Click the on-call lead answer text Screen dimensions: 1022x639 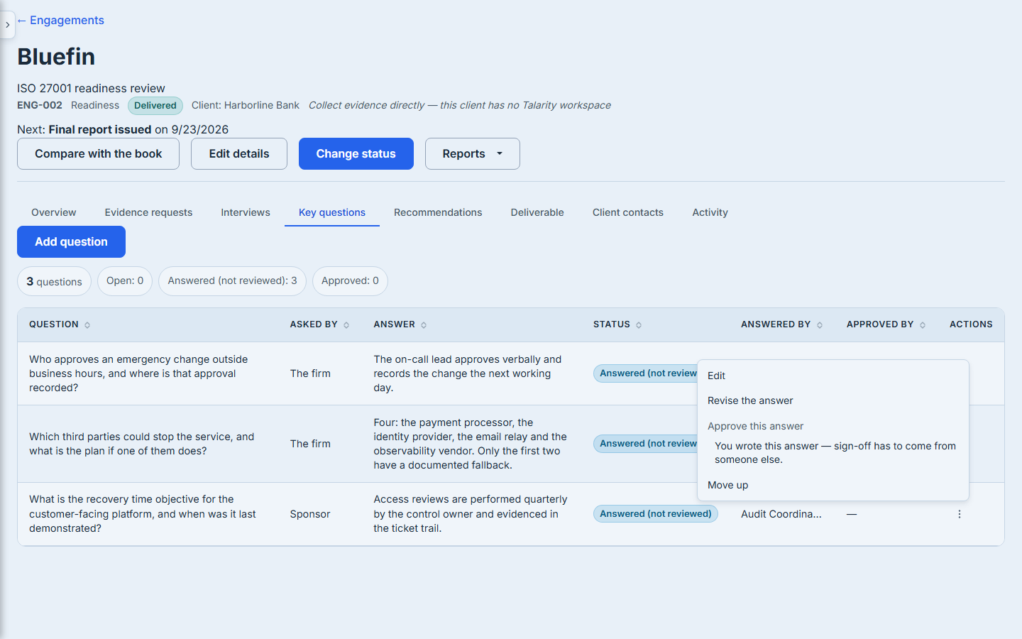[x=468, y=373]
